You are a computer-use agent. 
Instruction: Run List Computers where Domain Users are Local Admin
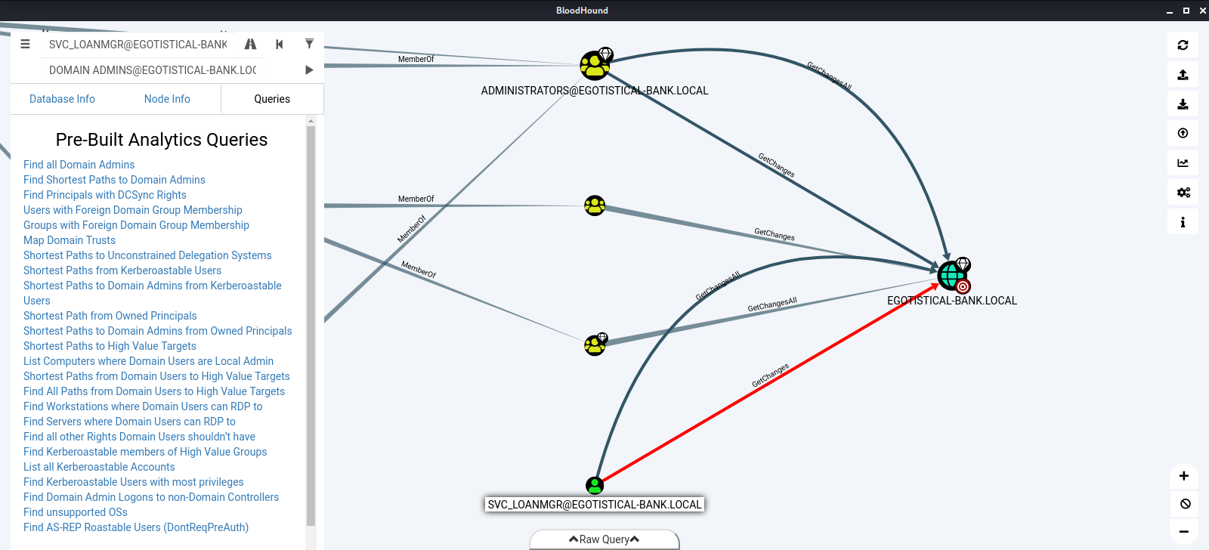point(148,361)
